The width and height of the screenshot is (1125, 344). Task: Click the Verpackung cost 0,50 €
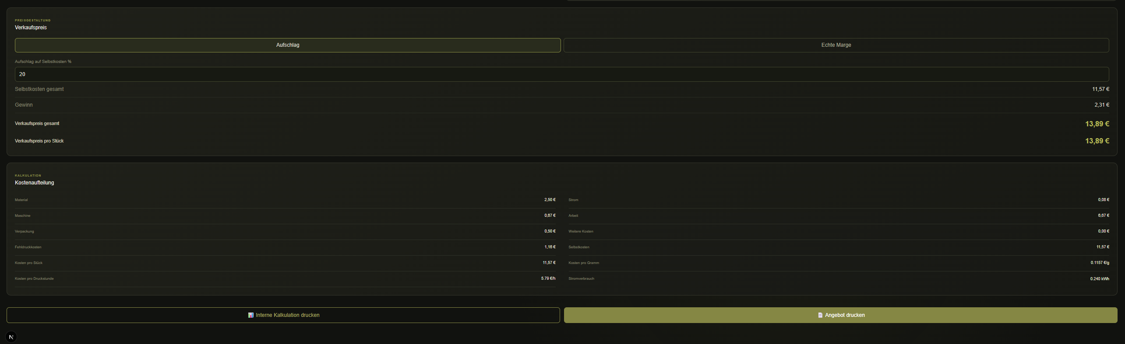(550, 231)
